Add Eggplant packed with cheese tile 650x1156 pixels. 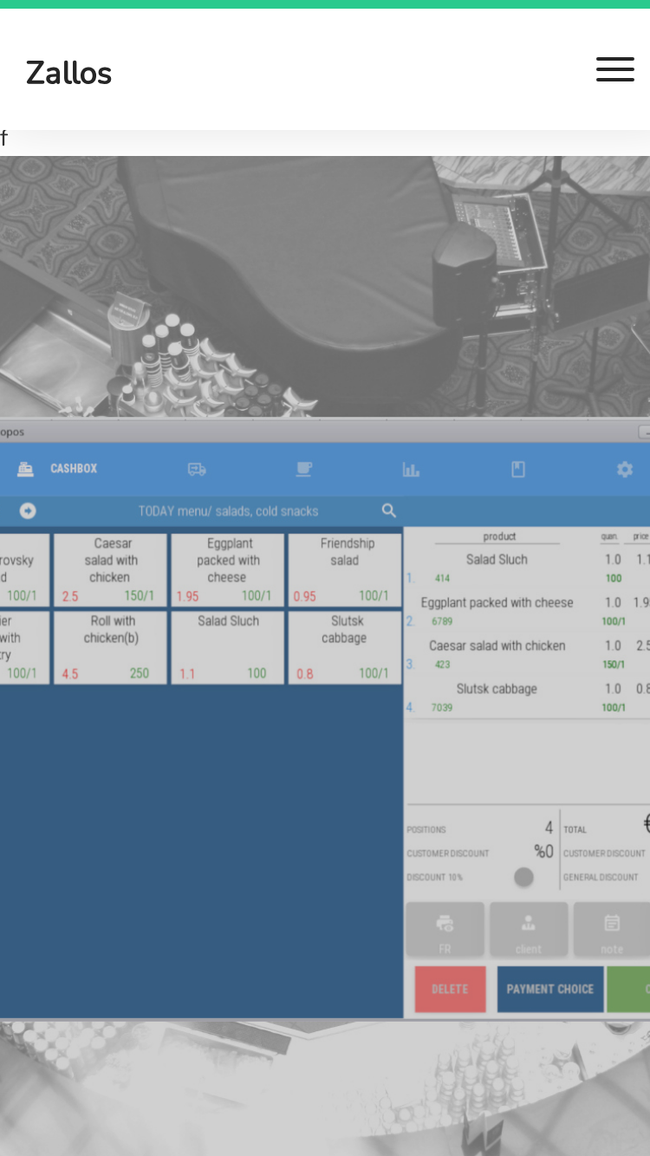coord(227,570)
